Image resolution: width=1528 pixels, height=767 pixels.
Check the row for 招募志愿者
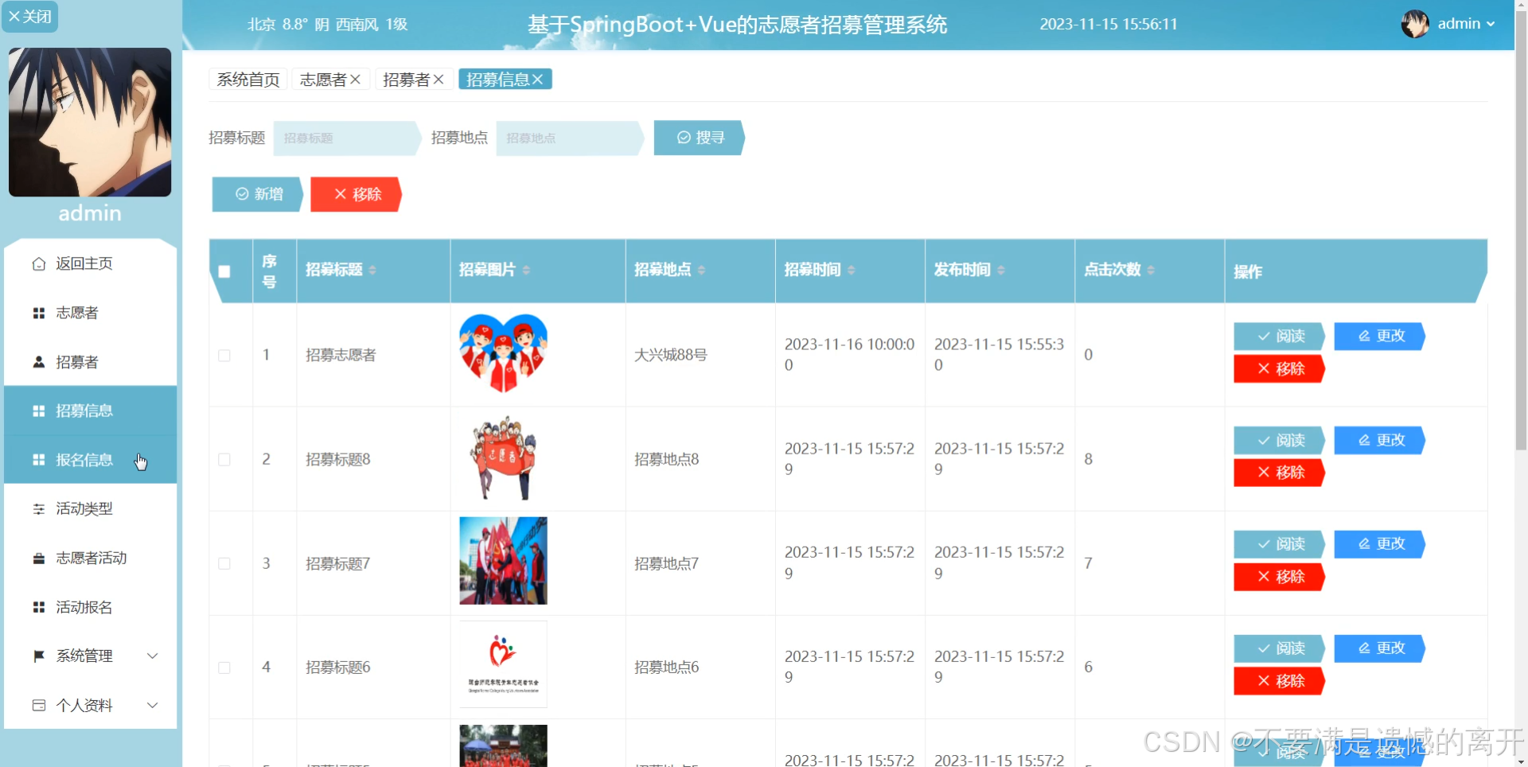(224, 356)
